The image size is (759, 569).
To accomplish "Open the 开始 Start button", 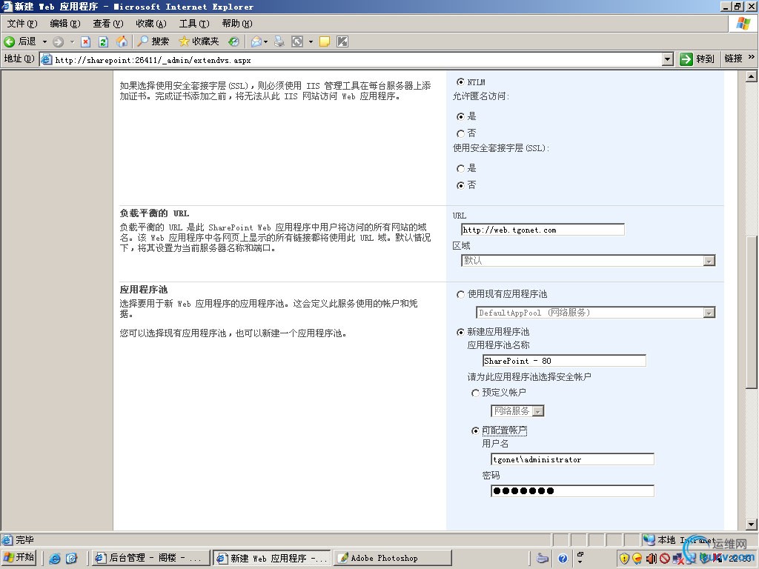I will pyautogui.click(x=19, y=558).
